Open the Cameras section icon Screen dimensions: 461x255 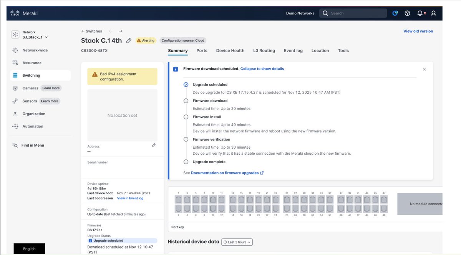click(x=15, y=88)
